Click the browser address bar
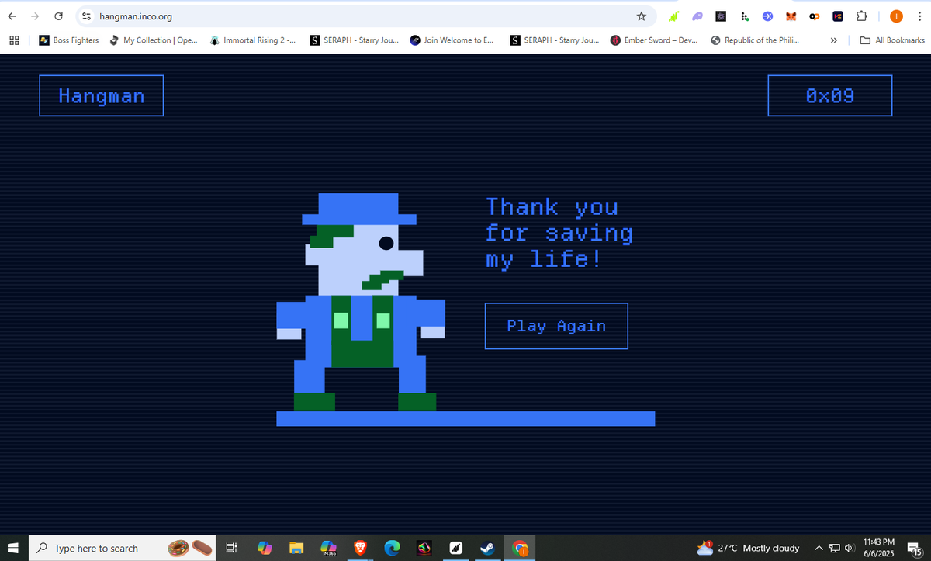 [x=310, y=16]
